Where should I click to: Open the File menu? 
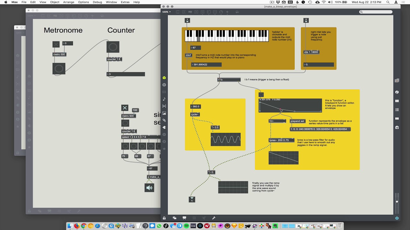coord(24,2)
